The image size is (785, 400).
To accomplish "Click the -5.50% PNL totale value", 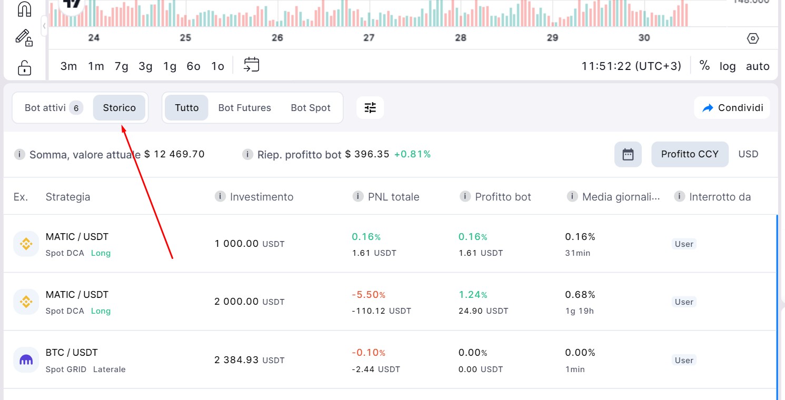I will tap(369, 295).
